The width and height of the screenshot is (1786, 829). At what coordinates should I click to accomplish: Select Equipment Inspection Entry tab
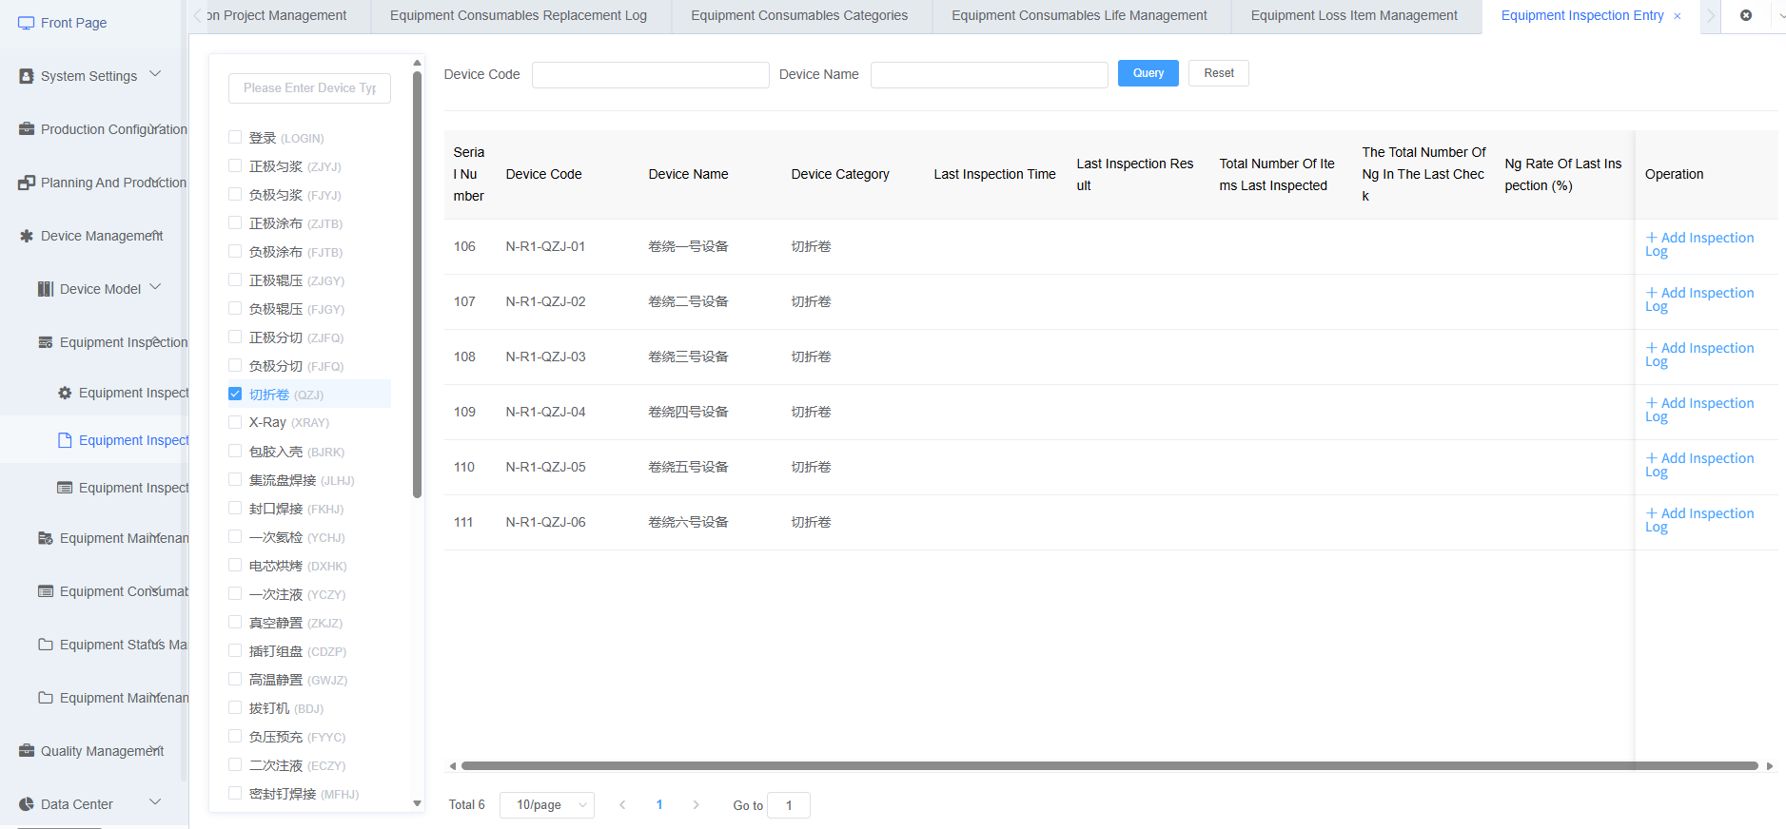pos(1582,15)
